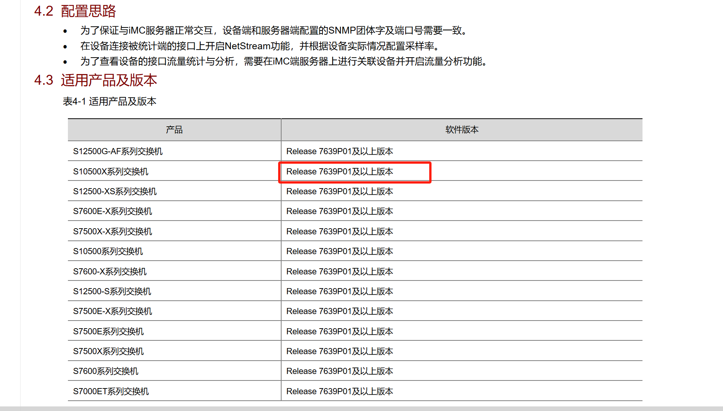Screen dimensions: 723x411
Task: Select the Release version in the S7600E-X row
Action: (x=340, y=211)
